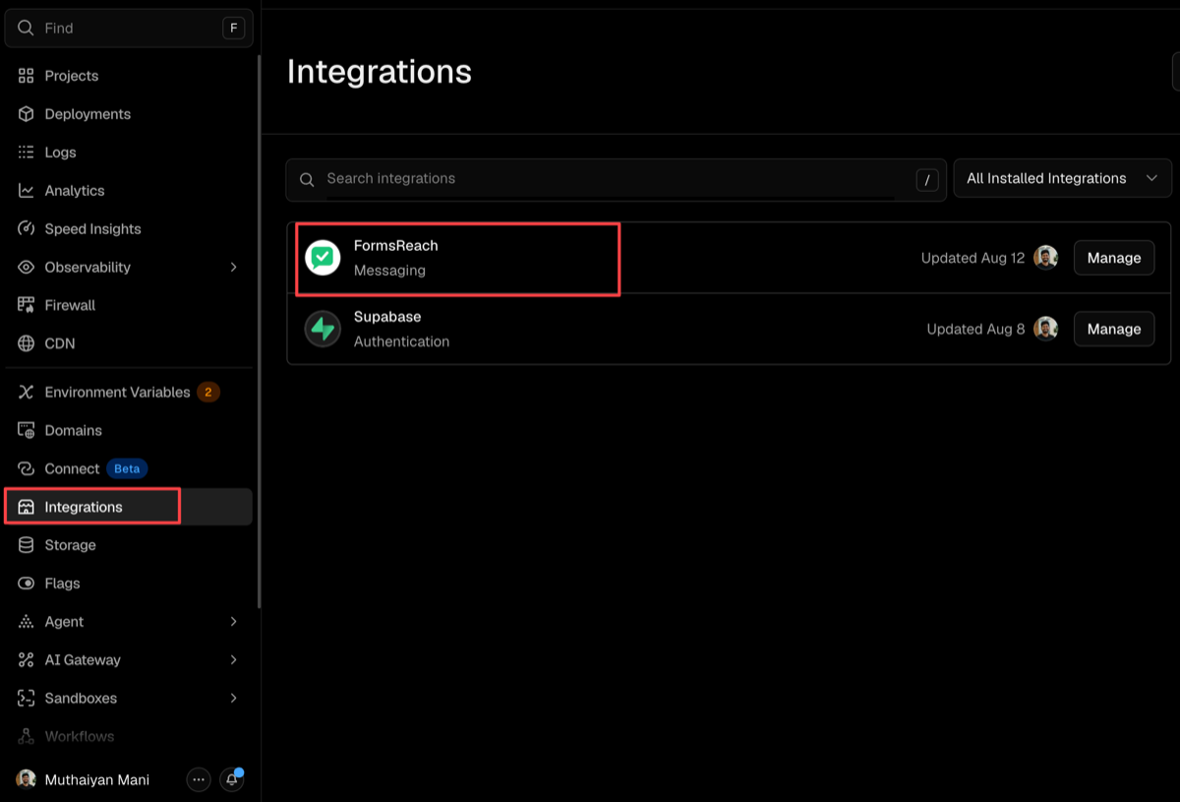Click the Environment Variables icon

pyautogui.click(x=27, y=393)
